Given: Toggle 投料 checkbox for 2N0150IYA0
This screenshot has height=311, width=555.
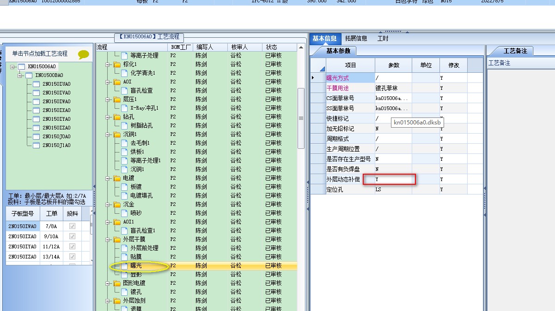Looking at the screenshot, I should click(x=72, y=246).
